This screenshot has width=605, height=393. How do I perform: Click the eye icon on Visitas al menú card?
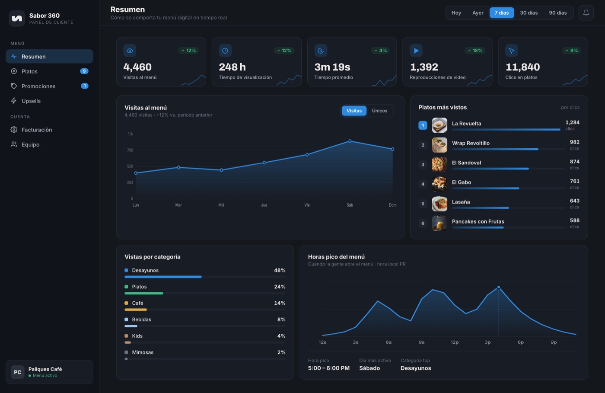pos(130,51)
